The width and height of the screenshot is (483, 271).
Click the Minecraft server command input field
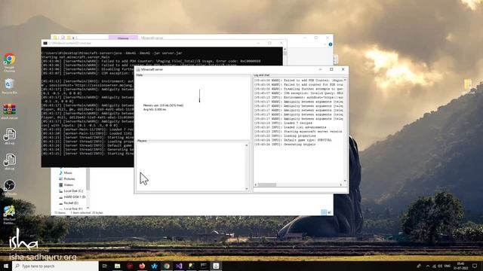(x=300, y=190)
